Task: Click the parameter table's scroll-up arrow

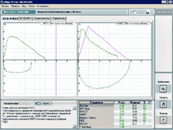Action: [151, 103]
